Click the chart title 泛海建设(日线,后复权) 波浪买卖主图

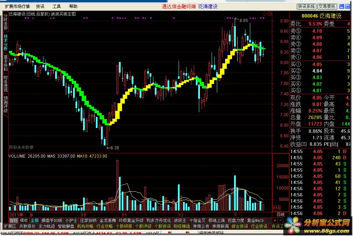[x=42, y=14]
